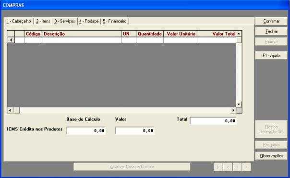Go to the 4 - Rodapé tab
This screenshot has height=178, width=290.
pos(89,21)
